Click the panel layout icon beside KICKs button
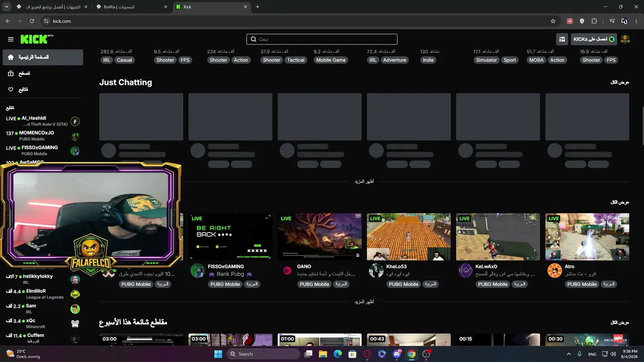The width and height of the screenshot is (644, 362). pos(562,39)
